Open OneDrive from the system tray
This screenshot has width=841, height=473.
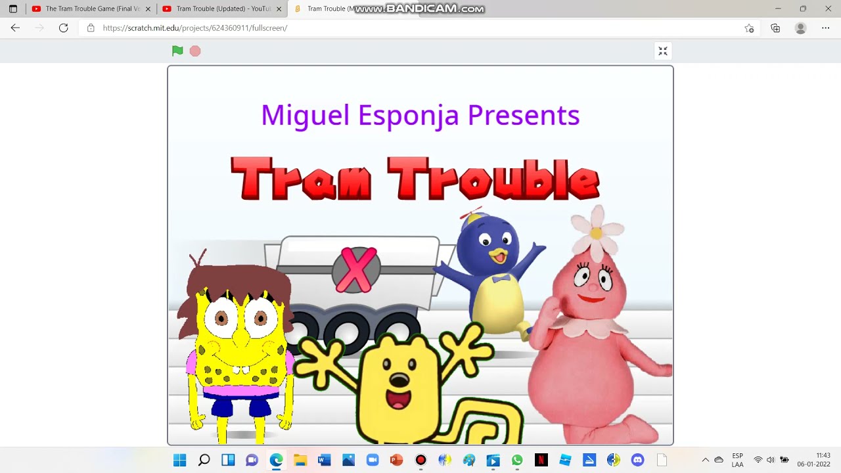click(x=719, y=460)
